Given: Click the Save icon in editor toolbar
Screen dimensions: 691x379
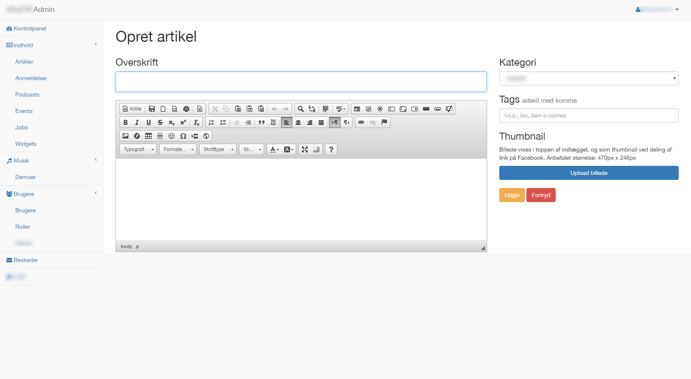Looking at the screenshot, I should (x=152, y=109).
